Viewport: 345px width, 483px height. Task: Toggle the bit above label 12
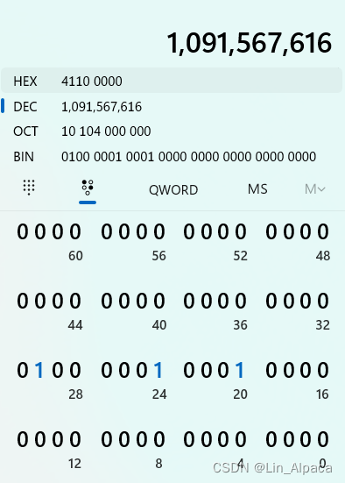tap(75, 439)
